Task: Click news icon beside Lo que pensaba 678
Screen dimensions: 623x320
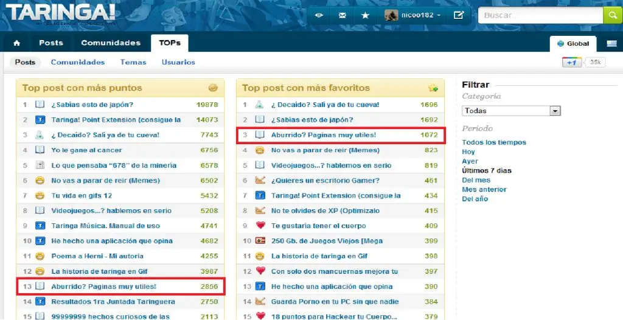Action: (40, 165)
